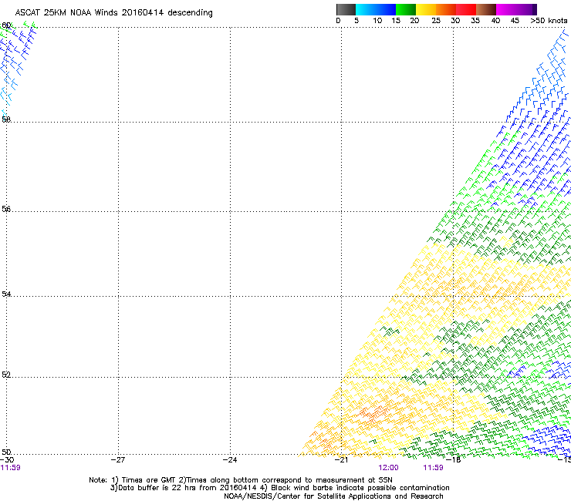Click the NOAA/NESDIS credit line
571x501 pixels.
click(333, 496)
